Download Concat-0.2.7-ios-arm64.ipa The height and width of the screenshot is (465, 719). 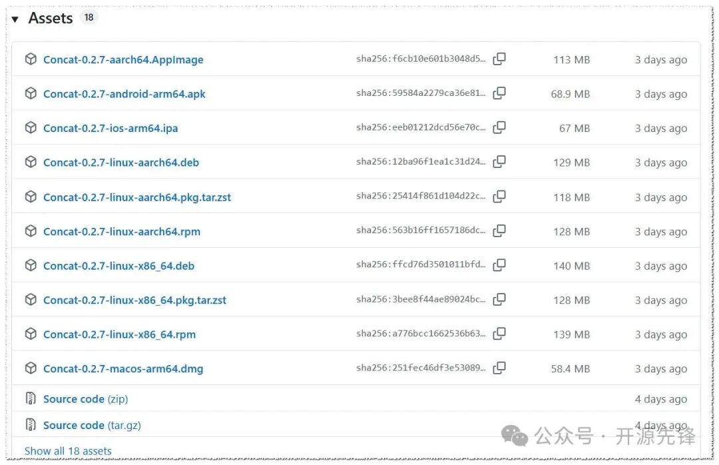(111, 128)
